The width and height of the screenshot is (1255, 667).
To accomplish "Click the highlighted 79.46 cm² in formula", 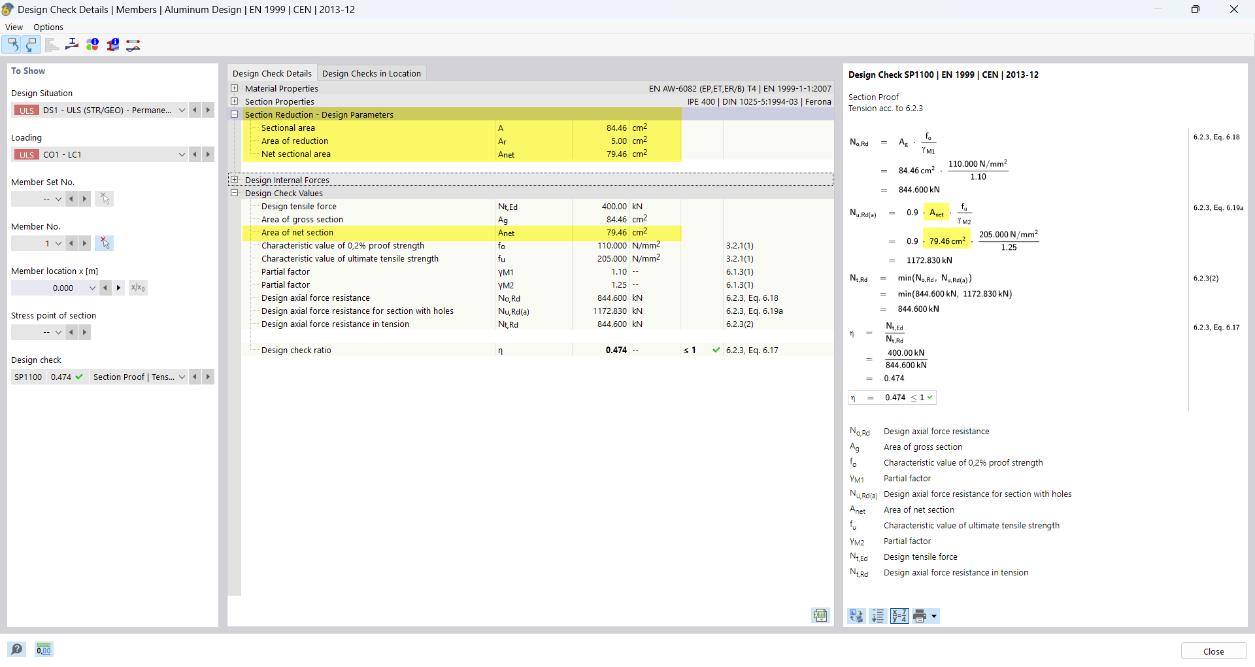I will click(947, 241).
